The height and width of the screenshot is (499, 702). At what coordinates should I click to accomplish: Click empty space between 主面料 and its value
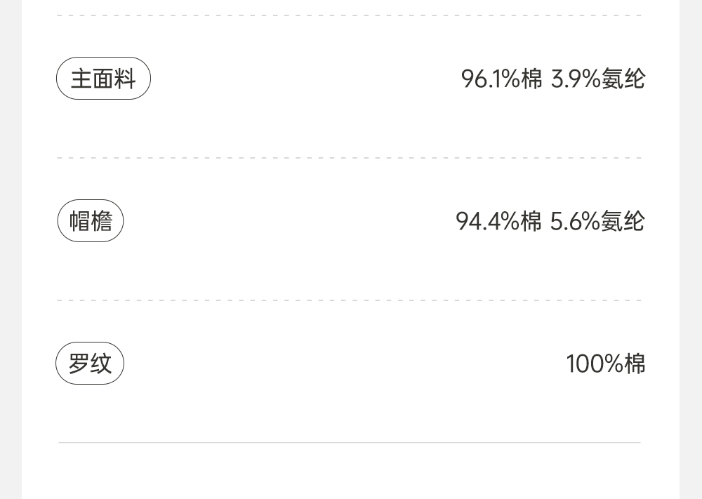pyautogui.click(x=302, y=79)
